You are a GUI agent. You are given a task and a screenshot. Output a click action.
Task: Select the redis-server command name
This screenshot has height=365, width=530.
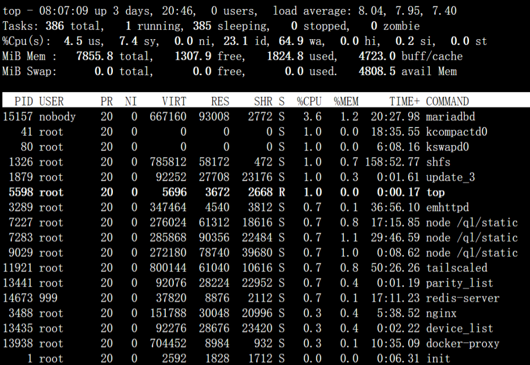click(462, 298)
